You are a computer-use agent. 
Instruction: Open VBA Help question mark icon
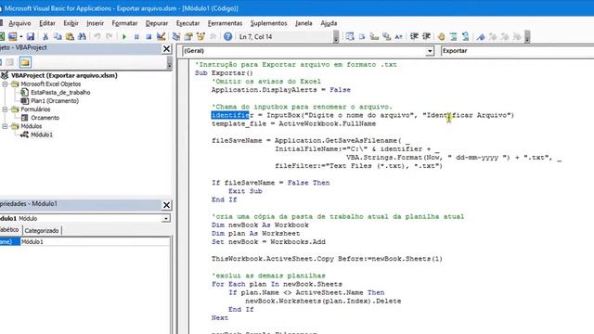click(227, 37)
